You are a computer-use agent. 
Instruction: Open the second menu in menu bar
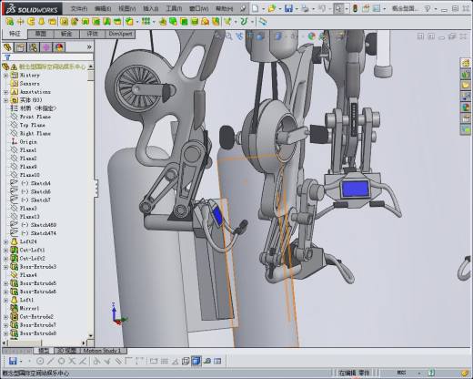(103, 9)
